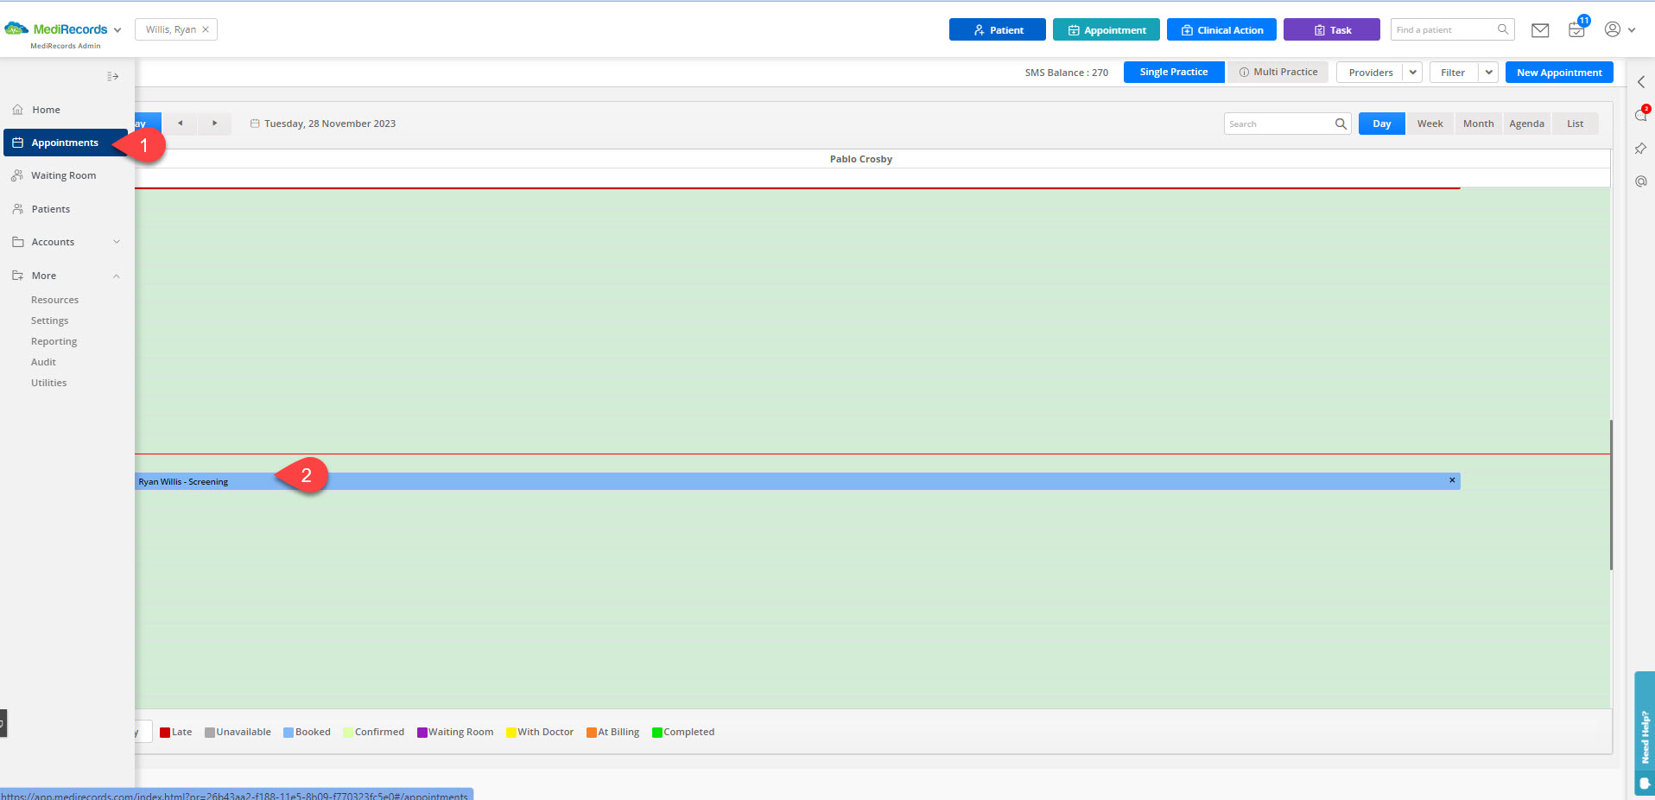Open Resources under More

[54, 300]
